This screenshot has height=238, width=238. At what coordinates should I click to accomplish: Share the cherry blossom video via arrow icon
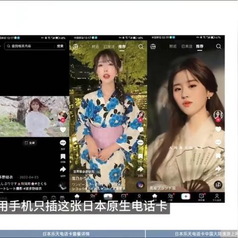(x=63, y=170)
